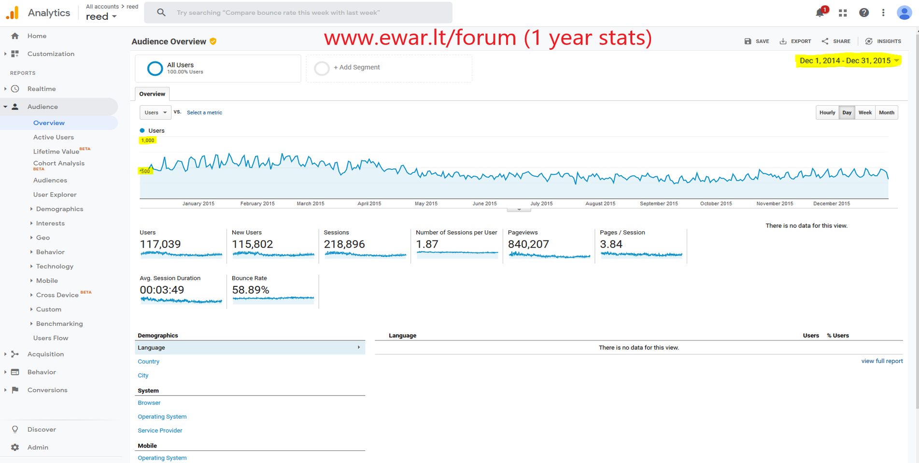Open the notifications bell icon
Screen dimensions: 919x463
(x=820, y=13)
